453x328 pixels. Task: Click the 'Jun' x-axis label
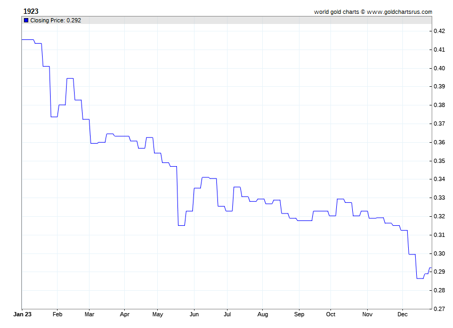click(x=194, y=314)
